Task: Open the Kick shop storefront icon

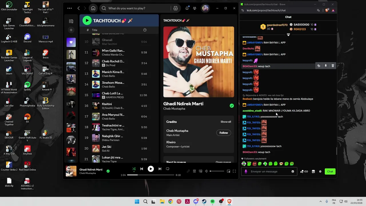Action: click(x=313, y=171)
